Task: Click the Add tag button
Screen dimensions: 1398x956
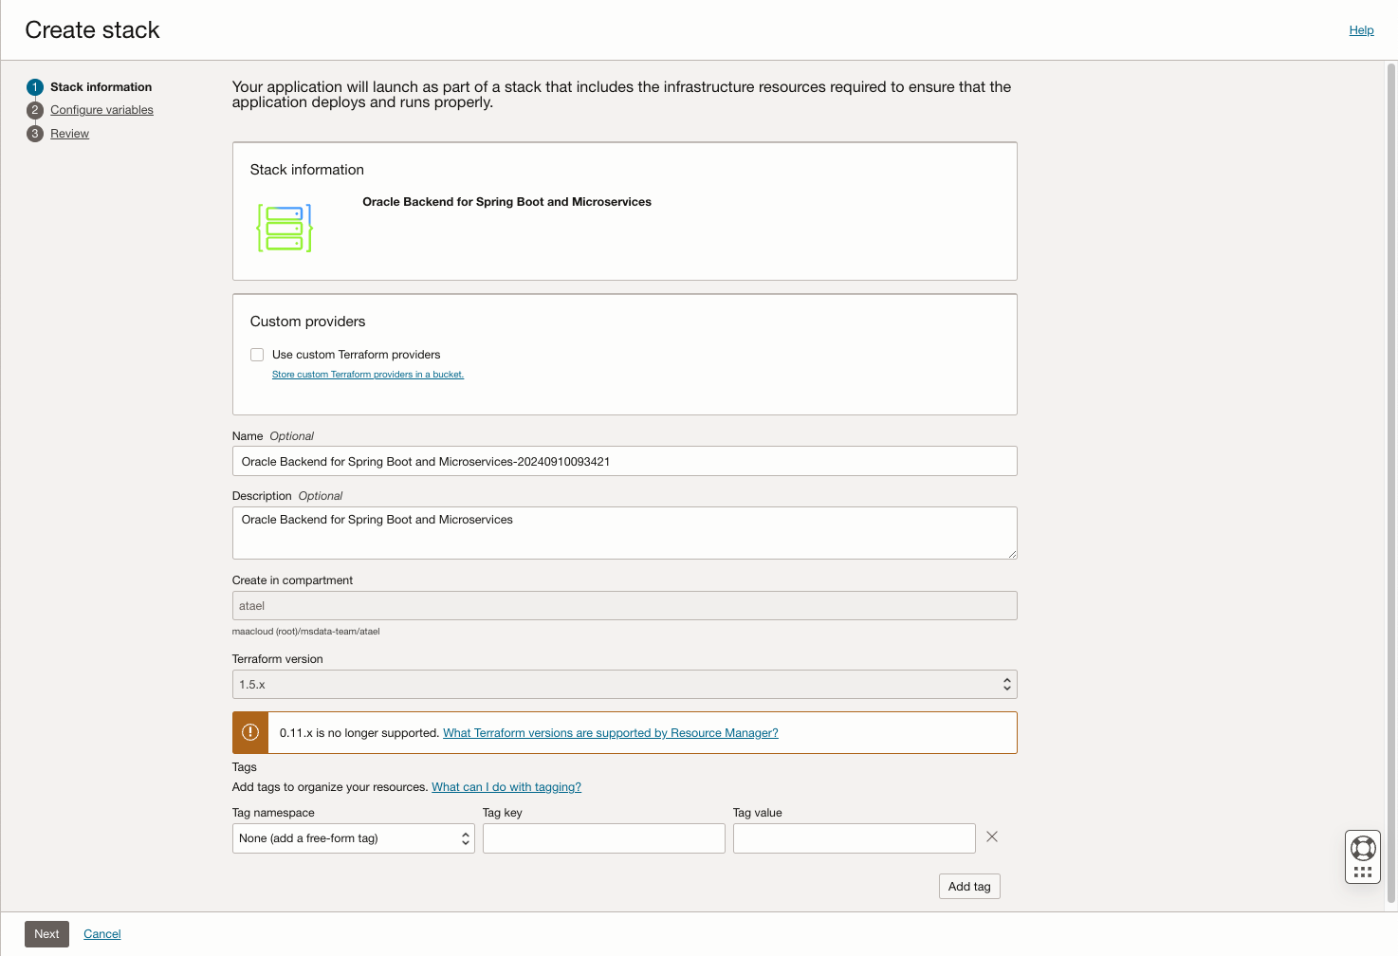Action: point(968,887)
